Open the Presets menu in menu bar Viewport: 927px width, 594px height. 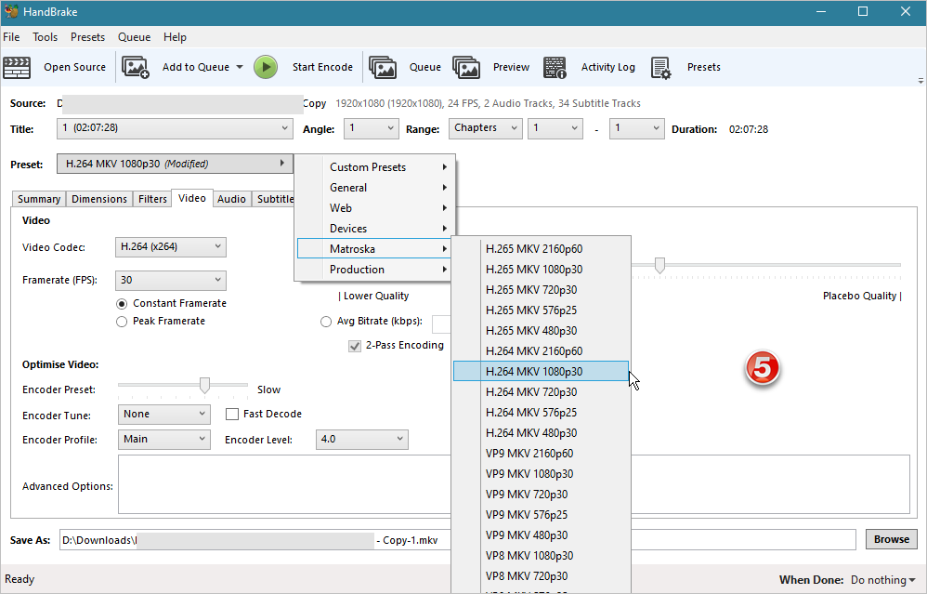87,36
